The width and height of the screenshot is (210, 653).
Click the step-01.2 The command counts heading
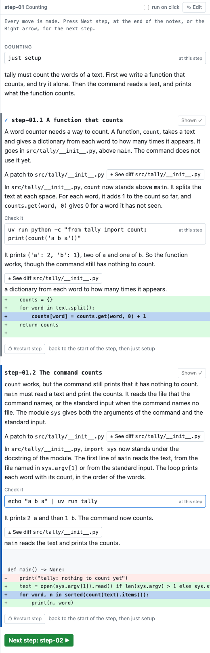tap(53, 373)
